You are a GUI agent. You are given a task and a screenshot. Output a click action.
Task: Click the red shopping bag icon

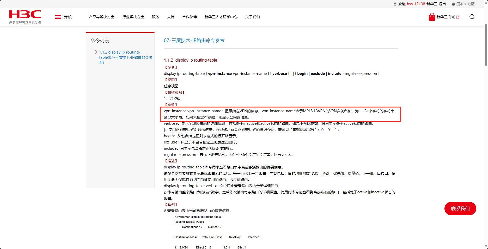tap(432, 17)
